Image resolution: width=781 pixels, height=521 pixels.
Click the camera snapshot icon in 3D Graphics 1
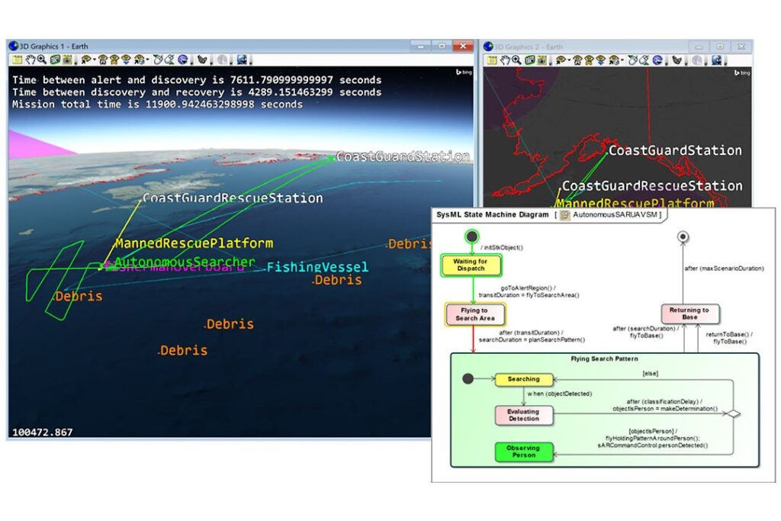click(x=66, y=59)
